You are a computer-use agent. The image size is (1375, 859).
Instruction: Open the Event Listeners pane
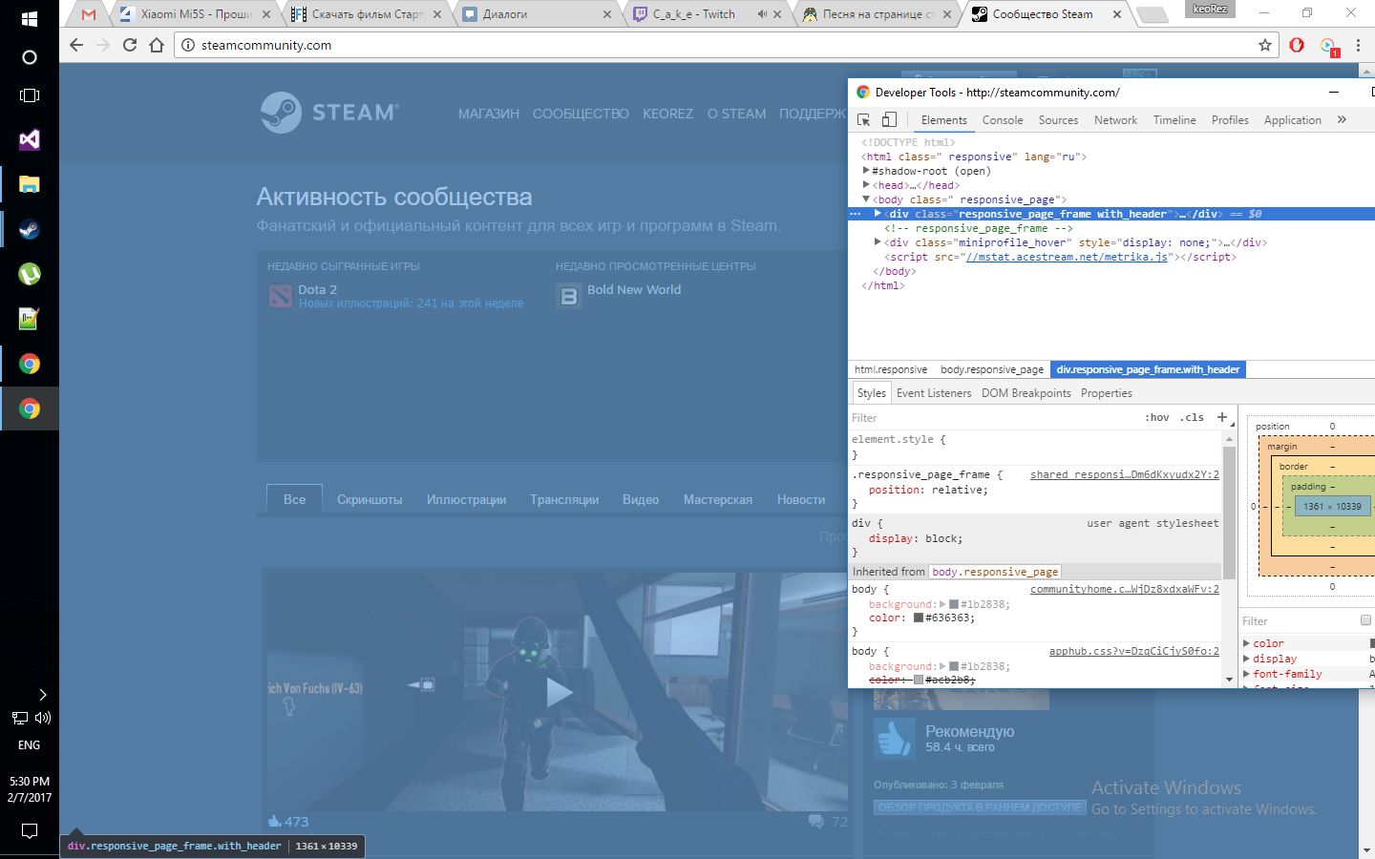[x=934, y=393]
